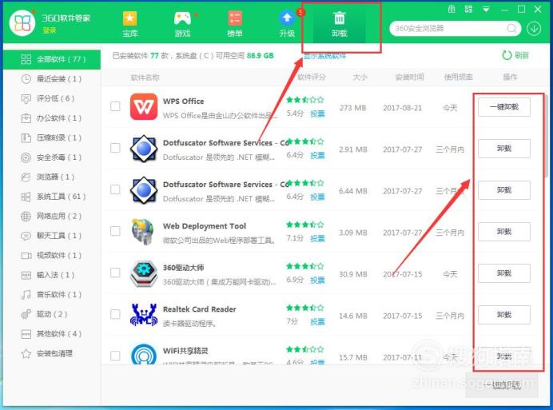Click the 显示系统软件 link
This screenshot has width=553, height=410.
[x=324, y=56]
